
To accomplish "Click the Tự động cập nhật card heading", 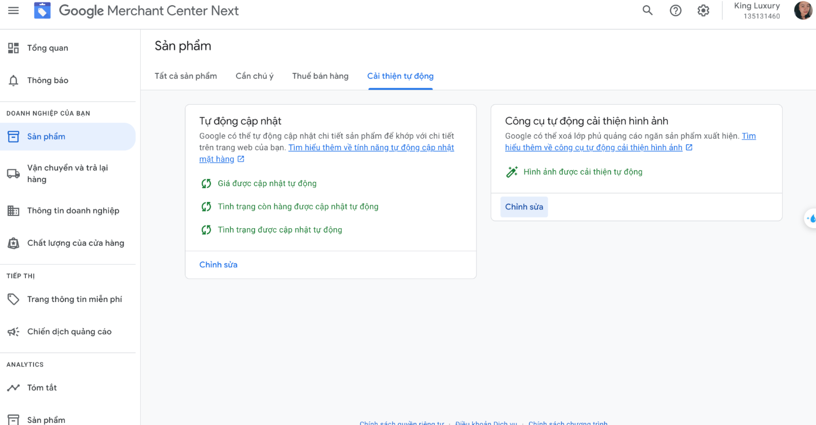I will pos(240,121).
